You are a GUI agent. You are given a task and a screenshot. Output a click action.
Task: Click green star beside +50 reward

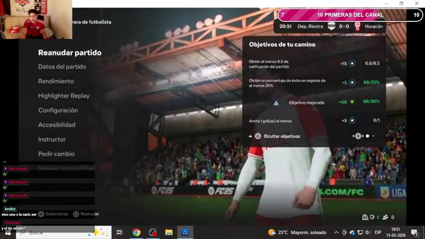[x=352, y=102]
